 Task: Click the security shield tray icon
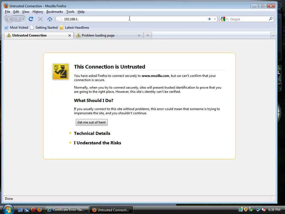click(246, 210)
